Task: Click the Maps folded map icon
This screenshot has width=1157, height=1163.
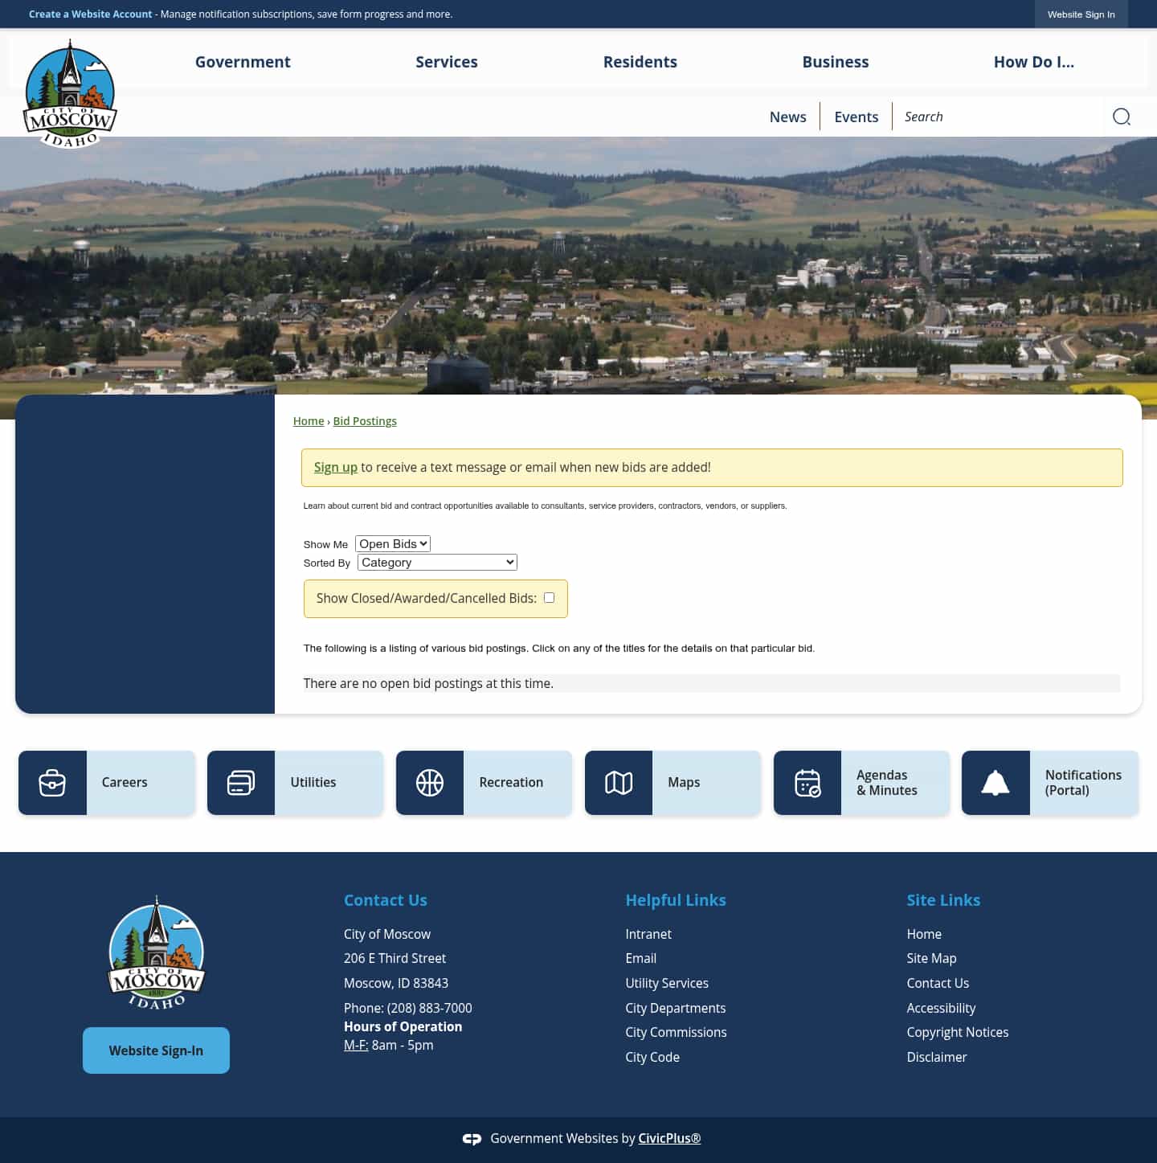Action: 619,783
